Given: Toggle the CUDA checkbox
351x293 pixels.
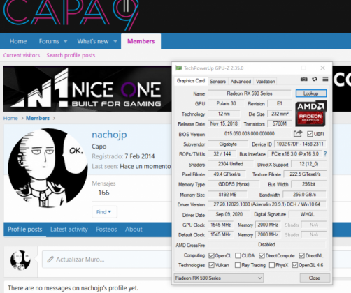Looking at the screenshot, I should point(238,255).
